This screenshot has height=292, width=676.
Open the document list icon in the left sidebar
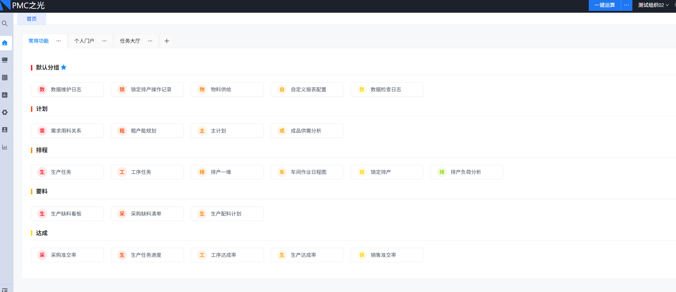pyautogui.click(x=5, y=78)
